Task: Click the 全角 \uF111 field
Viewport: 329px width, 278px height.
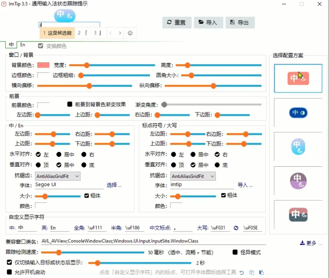Action: pyautogui.click(x=97, y=228)
